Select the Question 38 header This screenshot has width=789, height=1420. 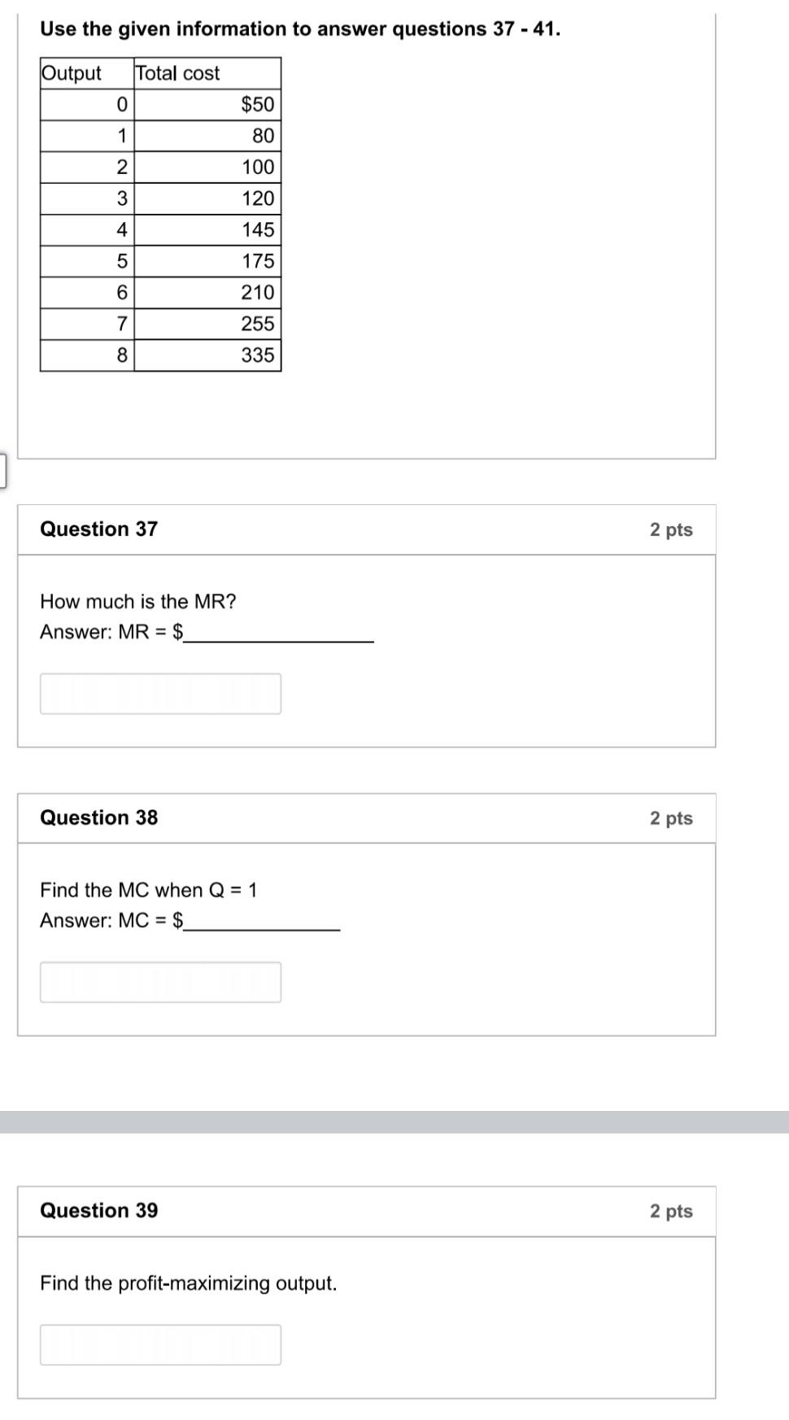99,818
